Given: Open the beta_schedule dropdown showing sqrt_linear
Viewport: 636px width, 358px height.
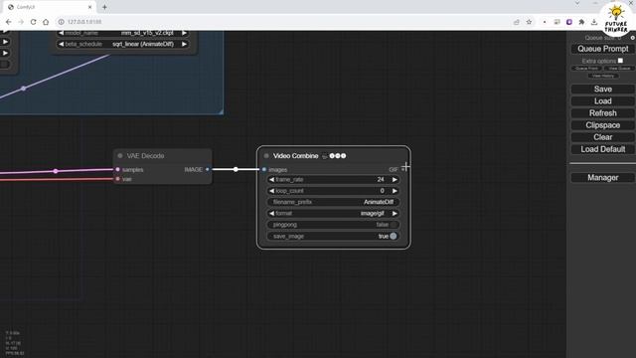Looking at the screenshot, I should point(122,44).
